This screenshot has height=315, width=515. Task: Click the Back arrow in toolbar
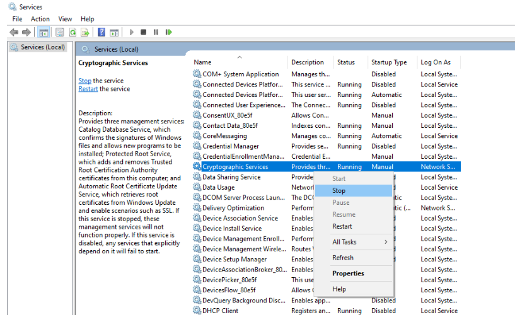tap(14, 32)
